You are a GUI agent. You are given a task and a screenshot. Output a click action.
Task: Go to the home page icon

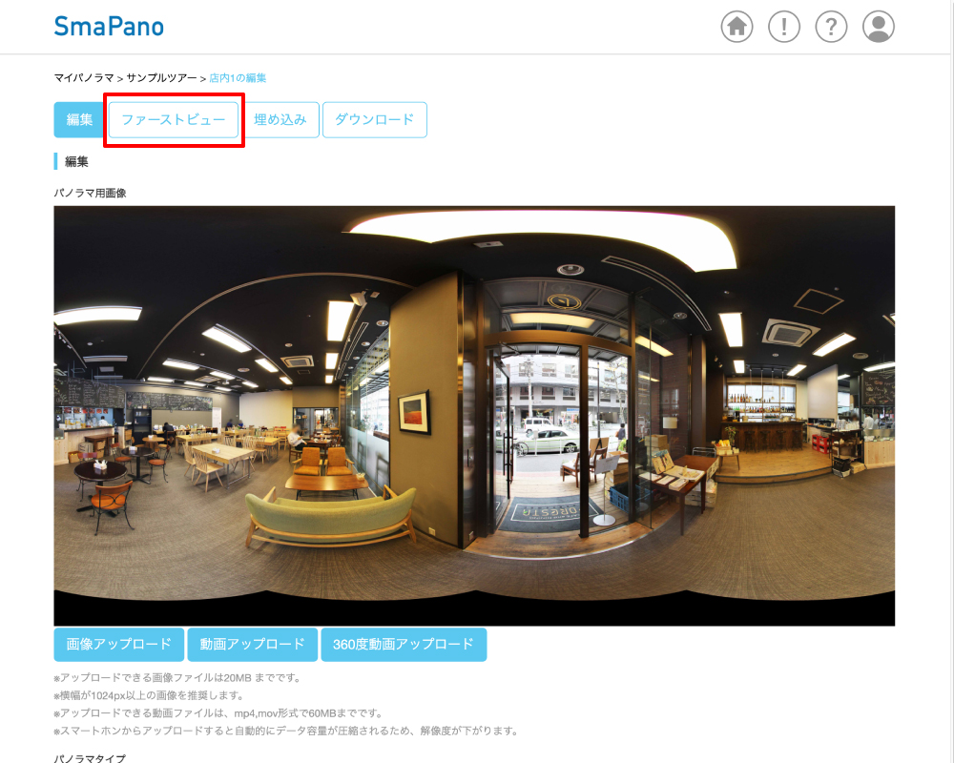736,27
